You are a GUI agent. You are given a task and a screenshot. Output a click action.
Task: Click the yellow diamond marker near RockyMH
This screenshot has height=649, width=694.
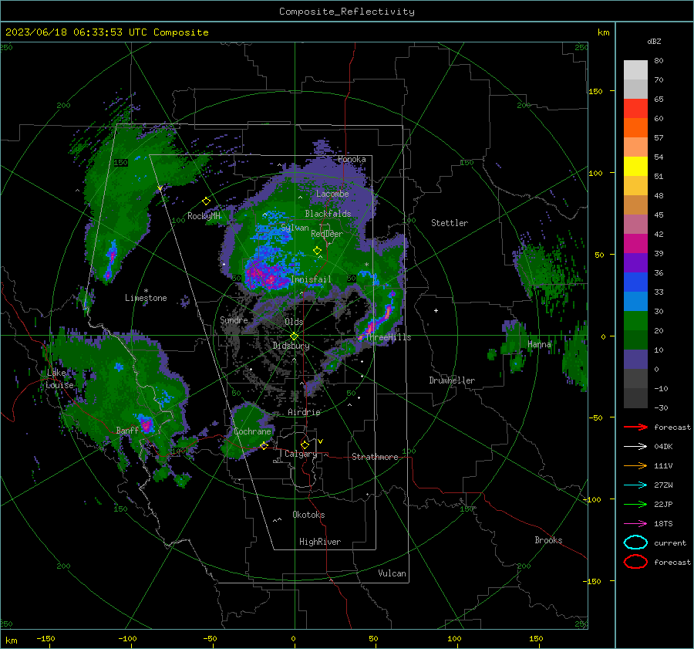point(206,201)
